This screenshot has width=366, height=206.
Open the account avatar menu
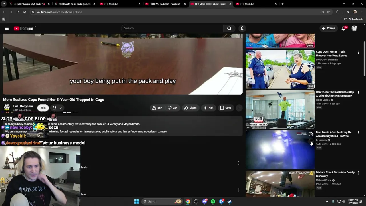click(354, 28)
